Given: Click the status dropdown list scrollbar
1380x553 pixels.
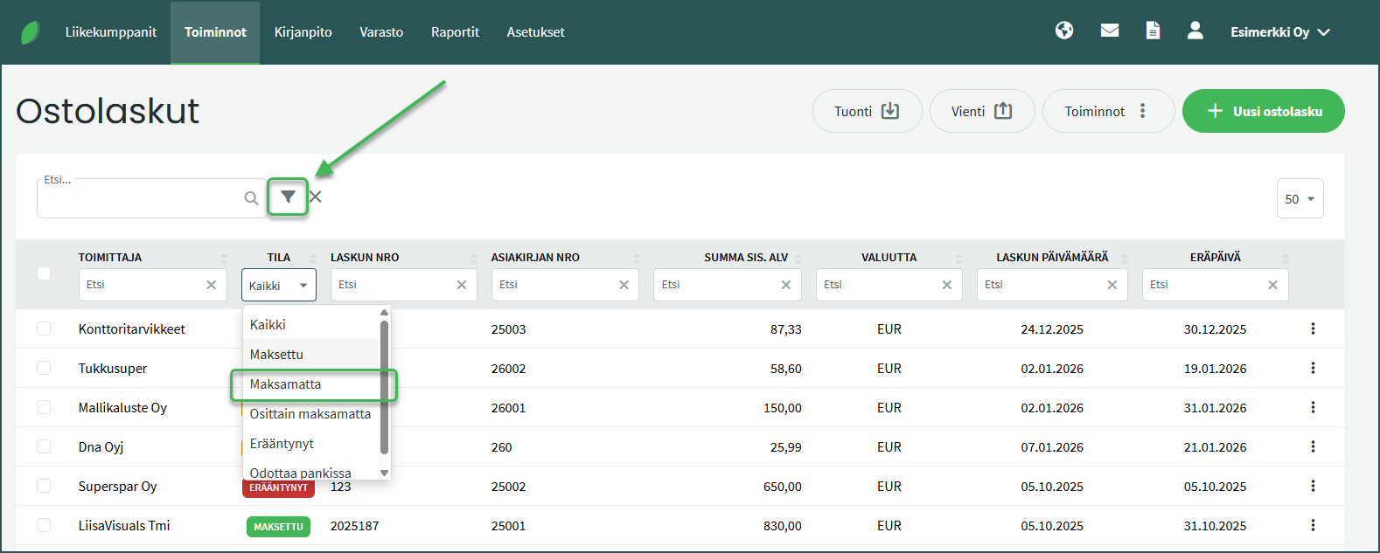Looking at the screenshot, I should coord(384,386).
